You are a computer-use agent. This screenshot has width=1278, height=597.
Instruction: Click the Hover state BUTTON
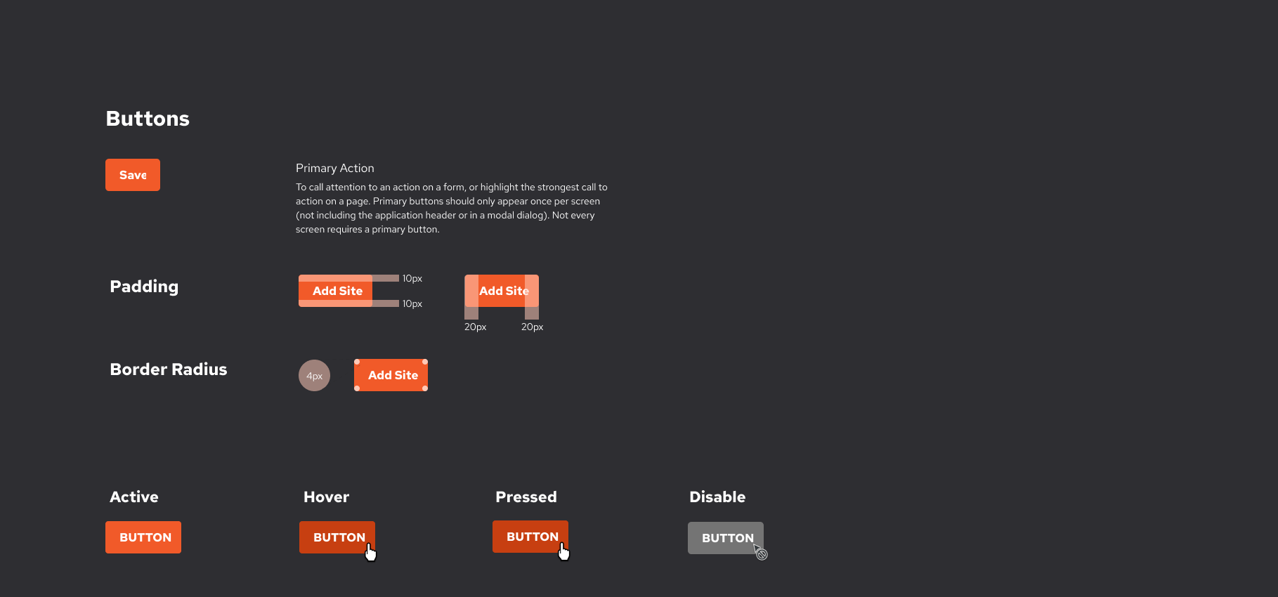coord(337,537)
